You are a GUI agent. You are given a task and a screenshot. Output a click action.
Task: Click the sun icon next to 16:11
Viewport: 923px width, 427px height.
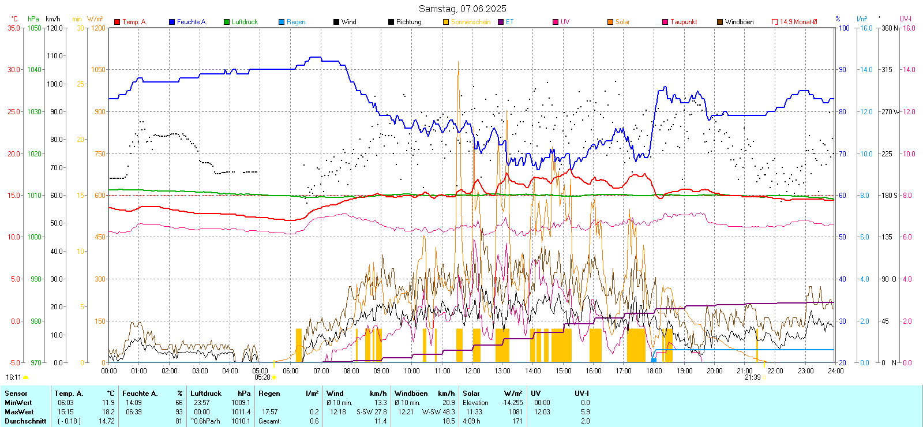pyautogui.click(x=25, y=377)
